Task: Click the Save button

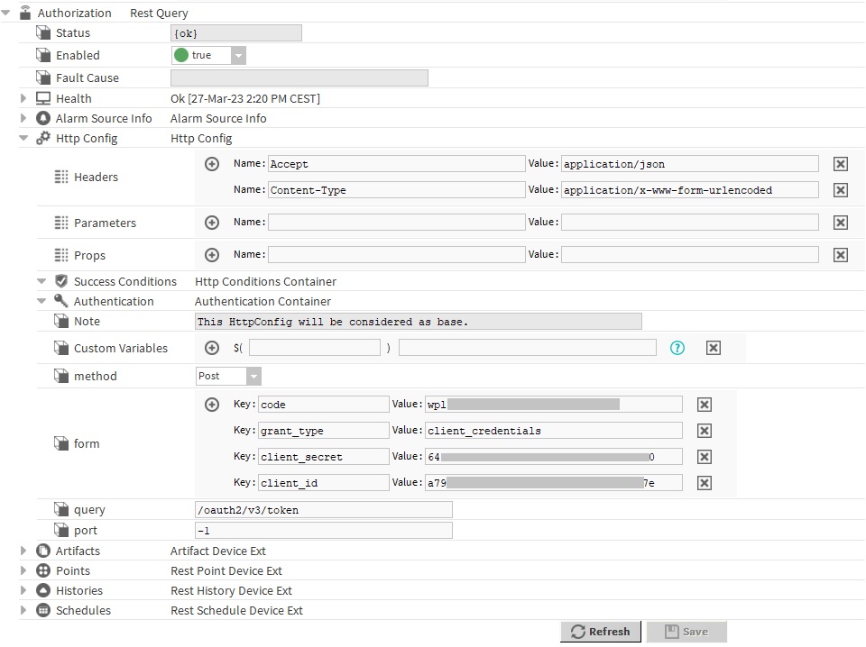Action: point(686,632)
